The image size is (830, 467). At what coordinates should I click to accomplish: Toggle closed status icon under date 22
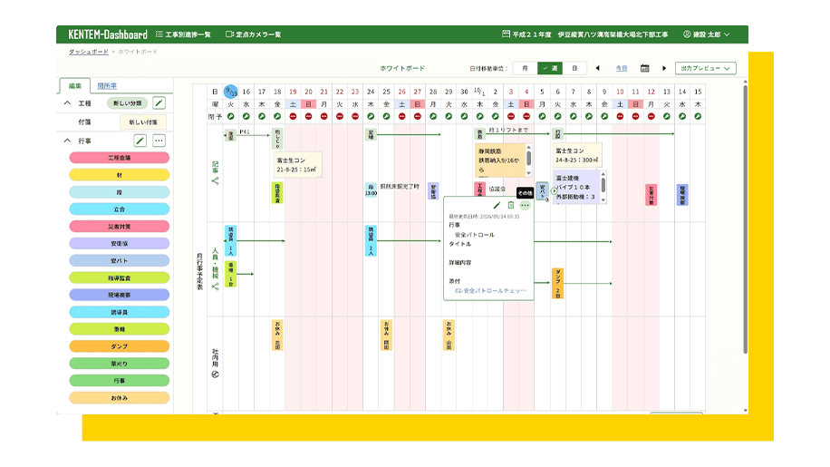click(339, 116)
